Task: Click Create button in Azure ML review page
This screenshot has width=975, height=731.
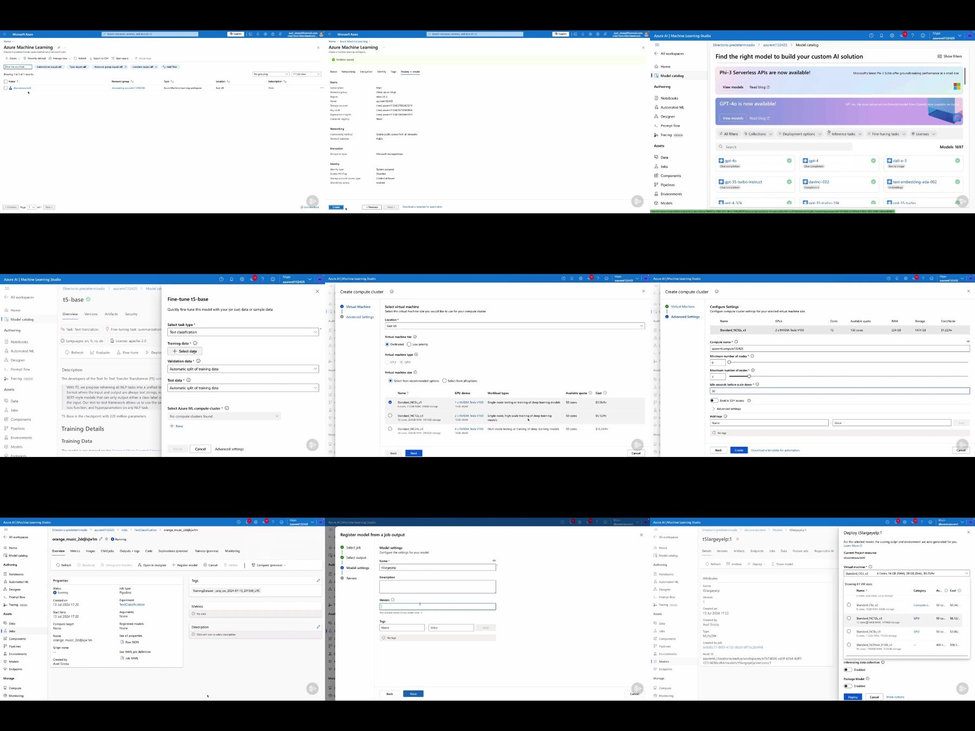Action: pos(336,207)
